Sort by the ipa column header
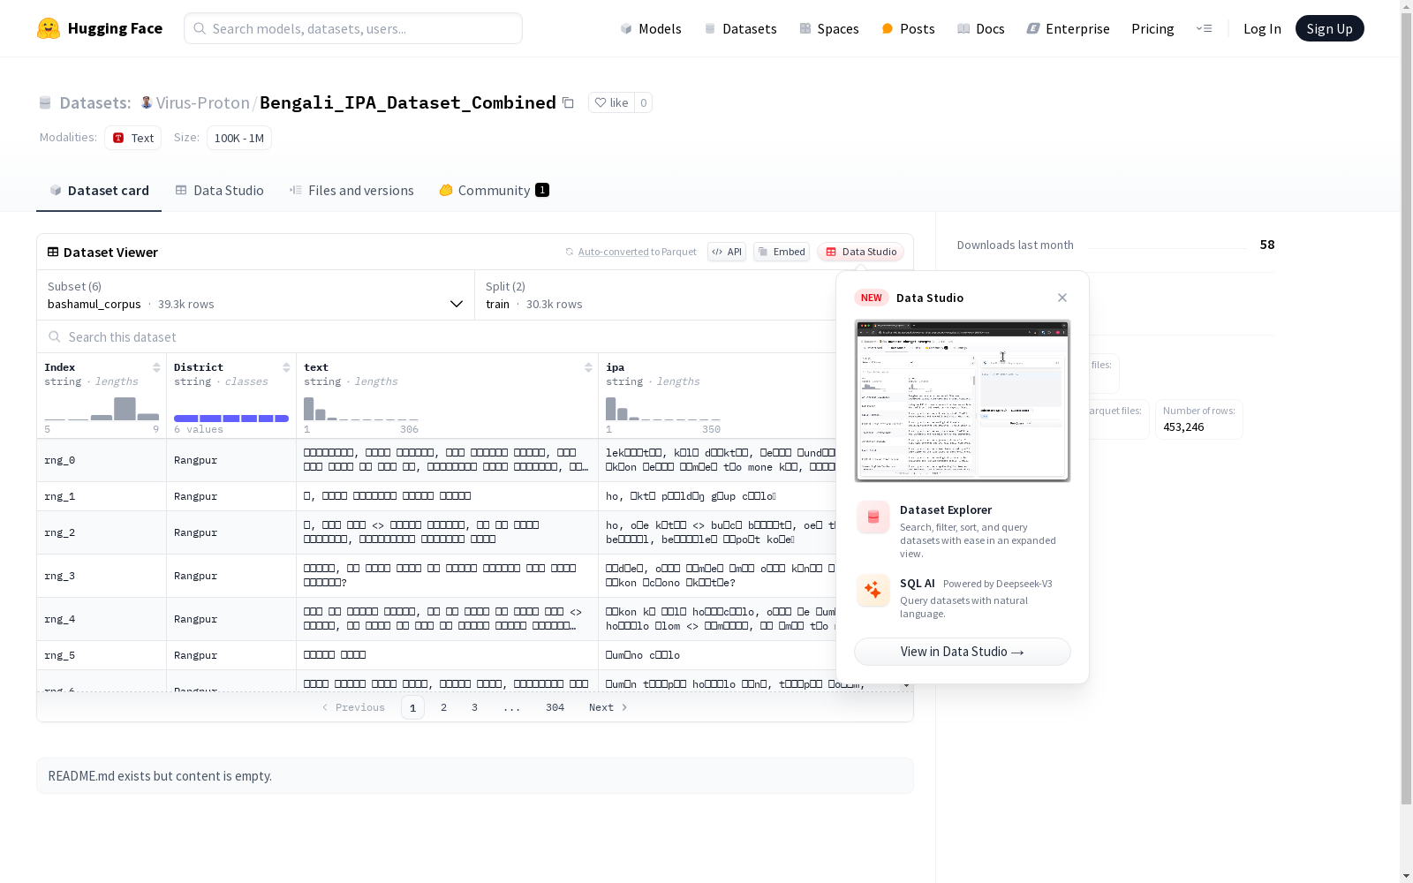1413x883 pixels. 616,367
